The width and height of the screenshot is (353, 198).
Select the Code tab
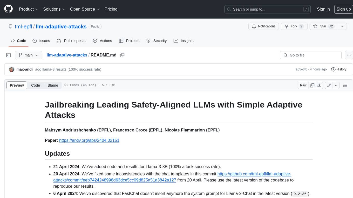[18, 41]
